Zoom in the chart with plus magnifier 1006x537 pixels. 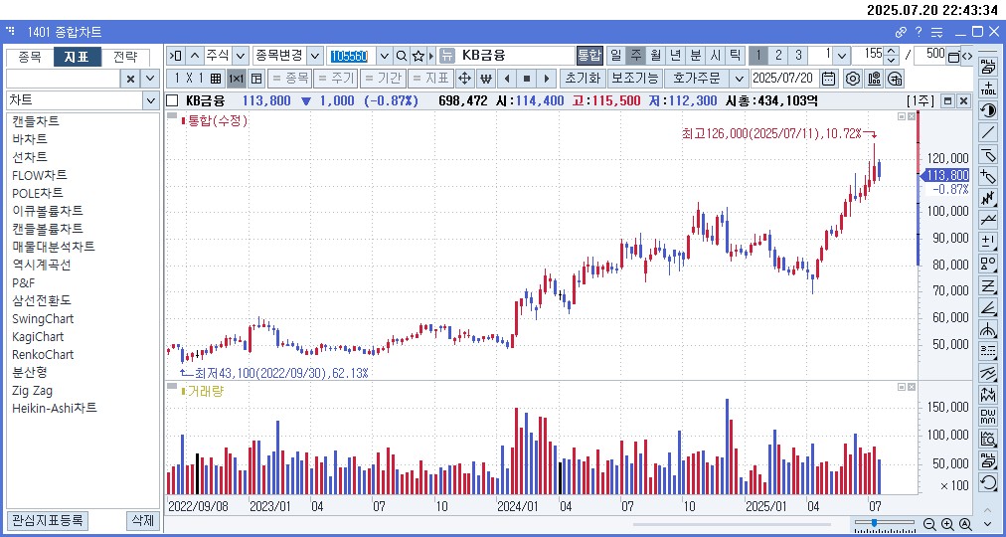pyautogui.click(x=947, y=524)
